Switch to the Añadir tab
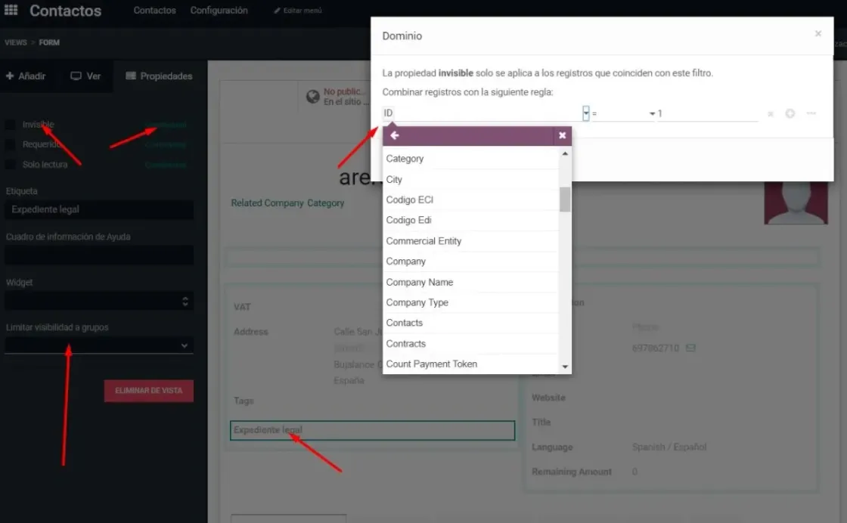Screen dimensions: 847x523 tap(26, 76)
